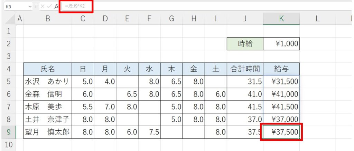This screenshot has height=151, width=354.
Task: Select cell K9 showing ¥37,500
Action: (281, 132)
